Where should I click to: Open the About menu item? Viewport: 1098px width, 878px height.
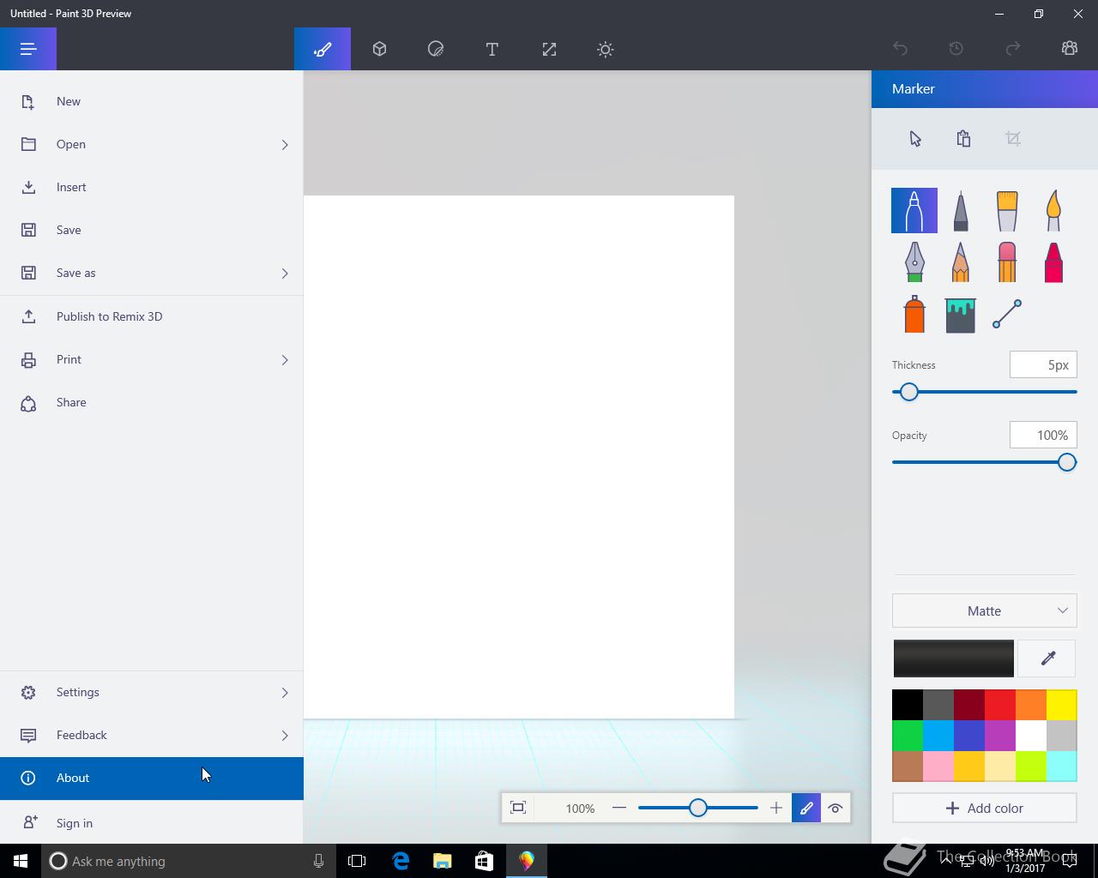tap(73, 779)
